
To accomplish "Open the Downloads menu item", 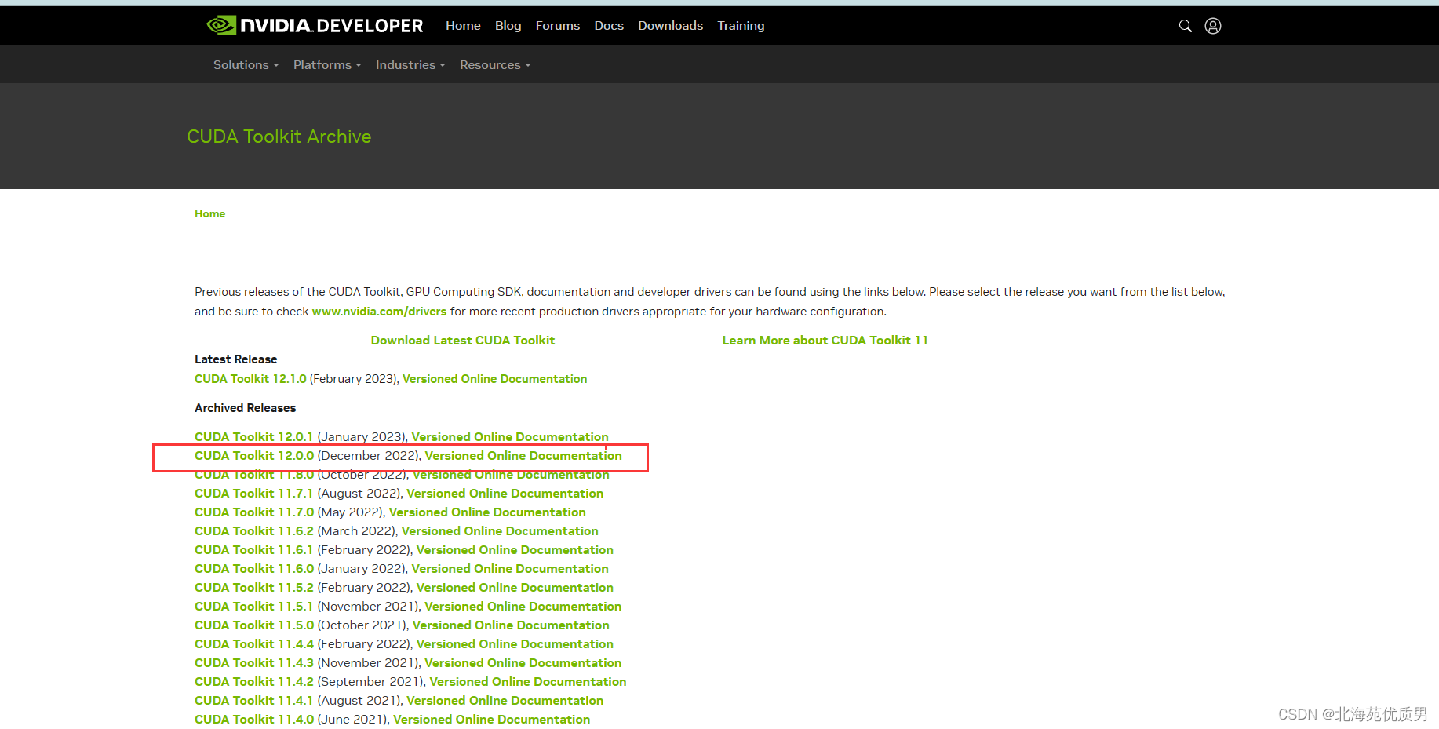I will tap(670, 26).
